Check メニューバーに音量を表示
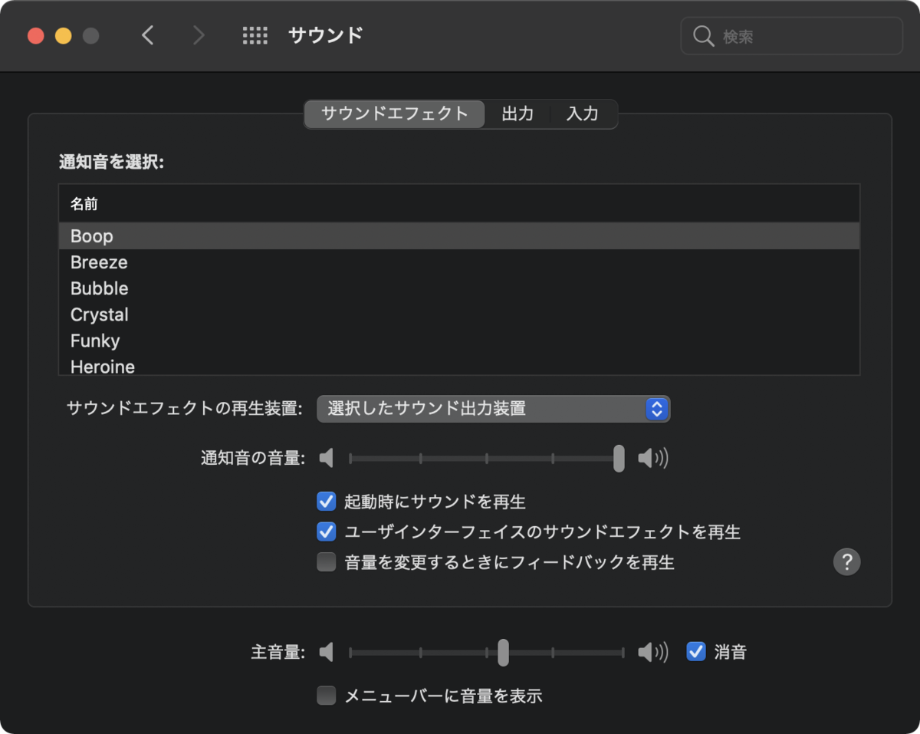This screenshot has height=734, width=920. pyautogui.click(x=326, y=695)
